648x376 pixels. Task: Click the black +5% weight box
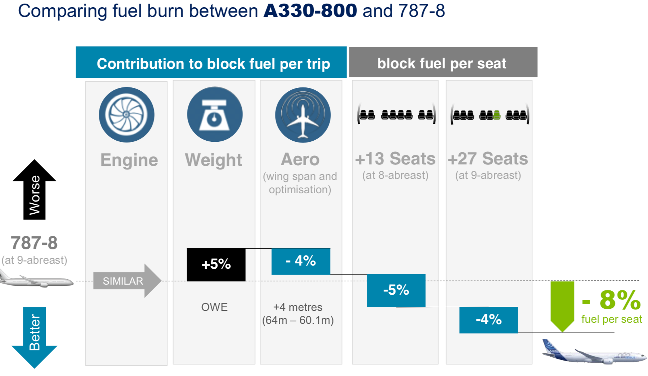pos(216,264)
